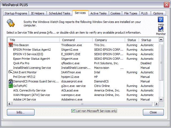
Task: Click the TiVo Beacon service icon
Action: click(x=11, y=45)
